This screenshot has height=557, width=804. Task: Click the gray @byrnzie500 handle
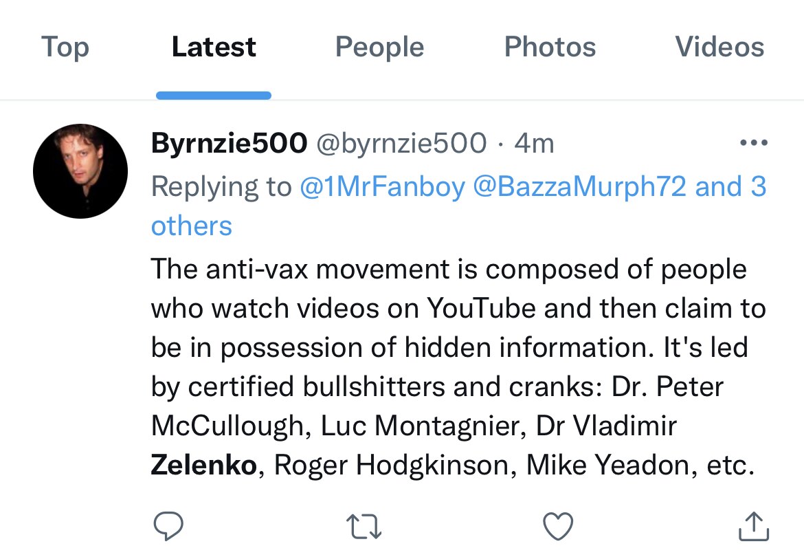401,144
